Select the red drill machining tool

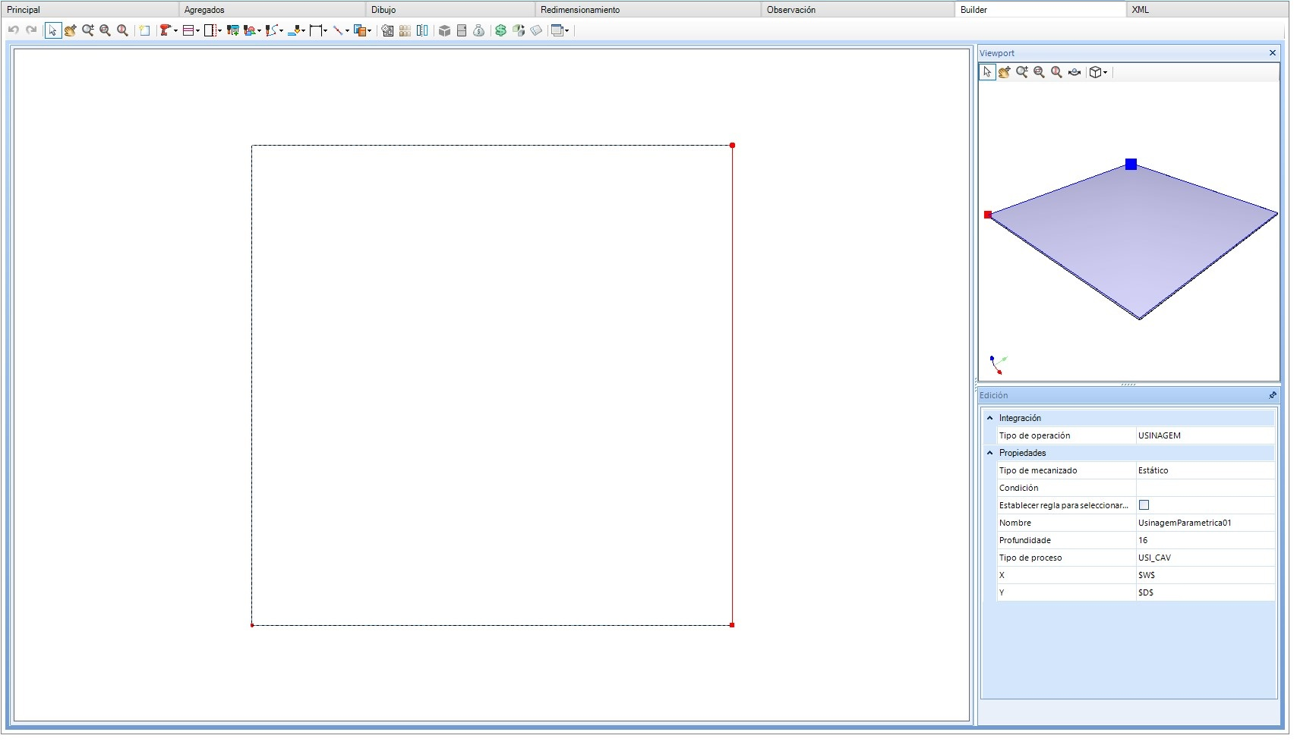coord(165,30)
